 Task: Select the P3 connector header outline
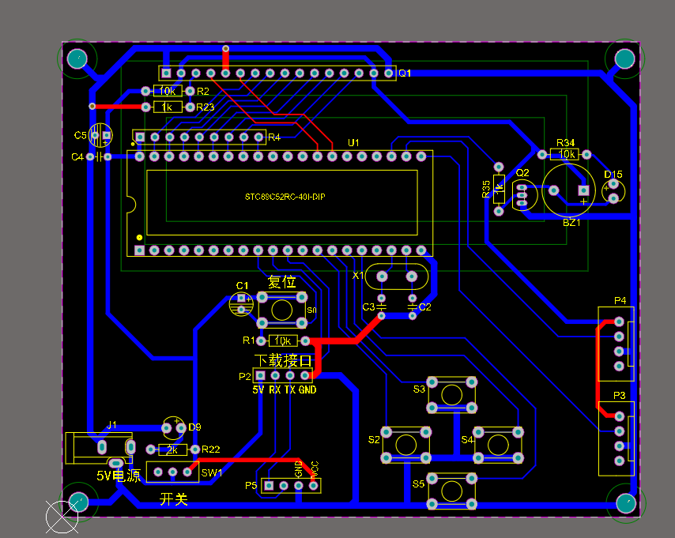click(616, 438)
